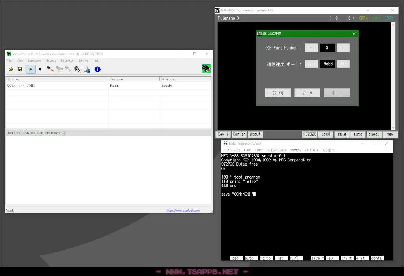Viewport: 404px width, 276px height.
Task: Start emulation with green play button
Action: point(31,69)
